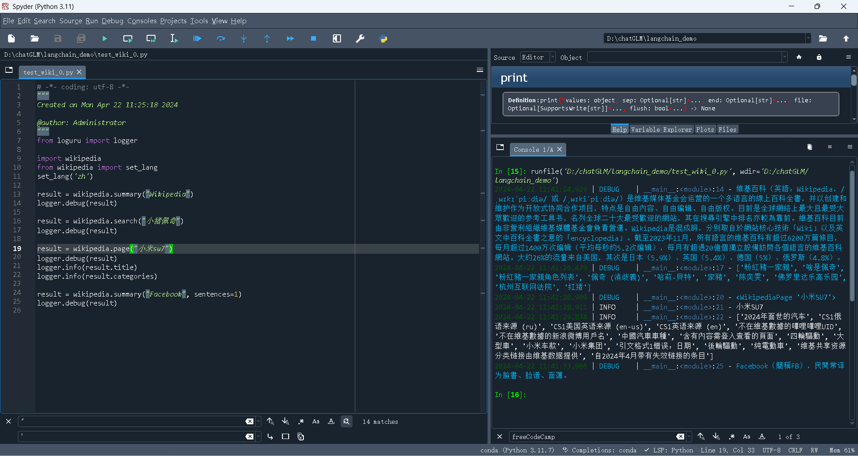Open PYTHONPATH manager python icon
858x456 pixels.
(x=383, y=39)
